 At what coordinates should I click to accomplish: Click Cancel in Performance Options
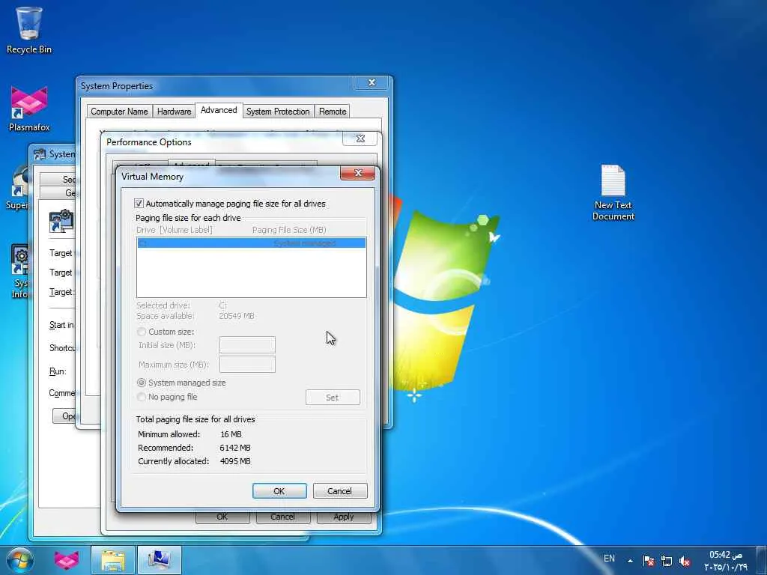click(283, 517)
